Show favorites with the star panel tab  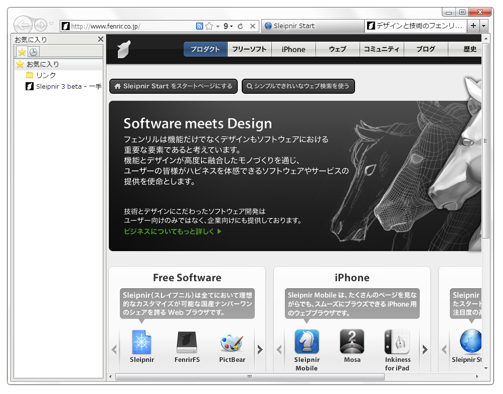coord(22,52)
